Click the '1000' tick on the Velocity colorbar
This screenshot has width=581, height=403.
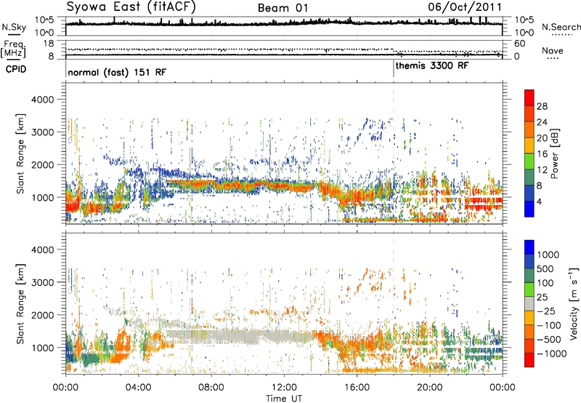click(548, 255)
